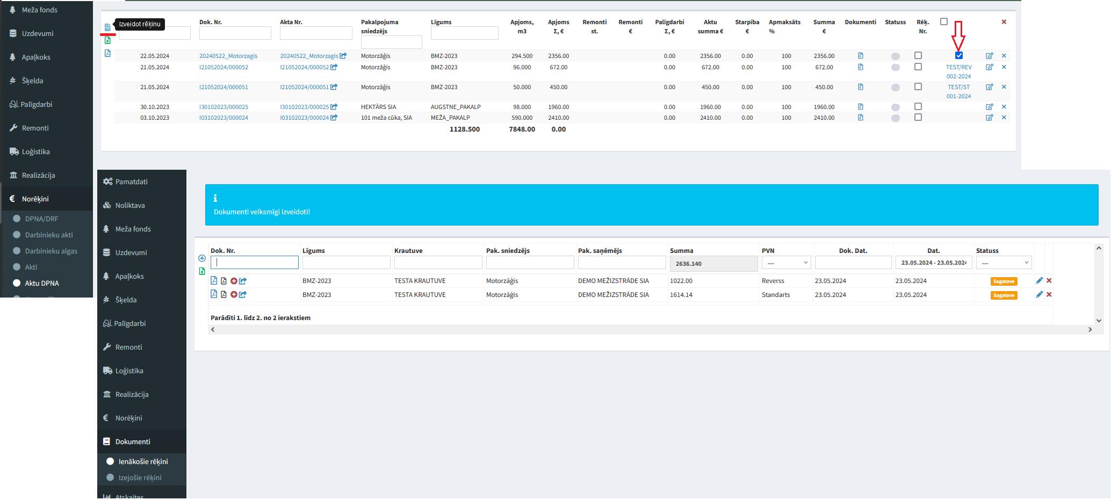This screenshot has height=500, width=1111.
Task: Open PDF icon of first BMZ-2023 invoice
Action: pyautogui.click(x=214, y=281)
